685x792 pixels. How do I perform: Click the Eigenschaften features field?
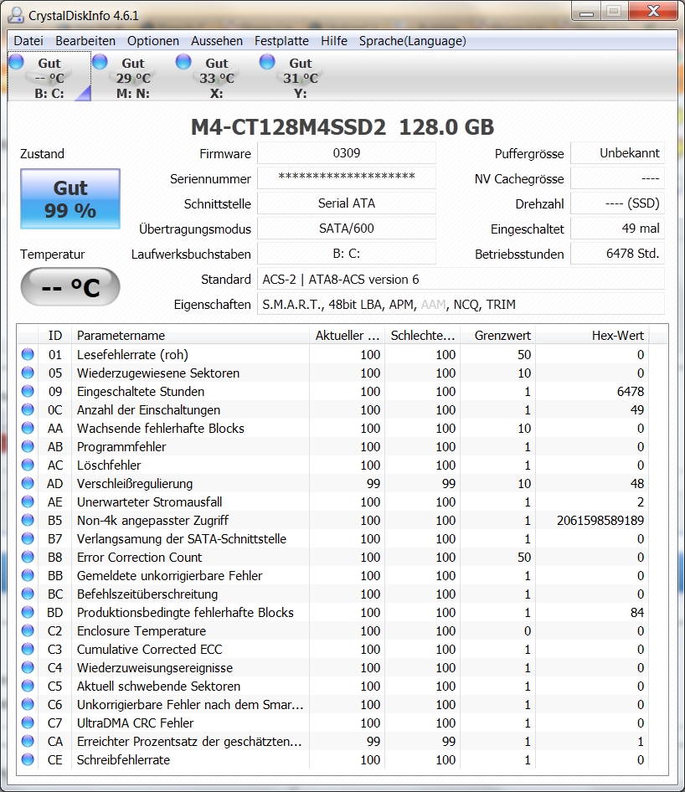[461, 305]
